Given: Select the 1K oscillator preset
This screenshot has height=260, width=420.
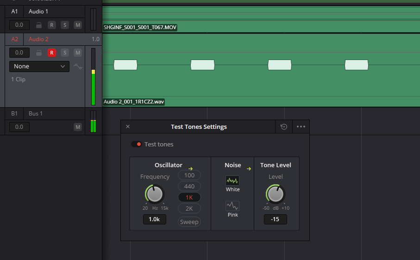Looking at the screenshot, I should [x=189, y=198].
